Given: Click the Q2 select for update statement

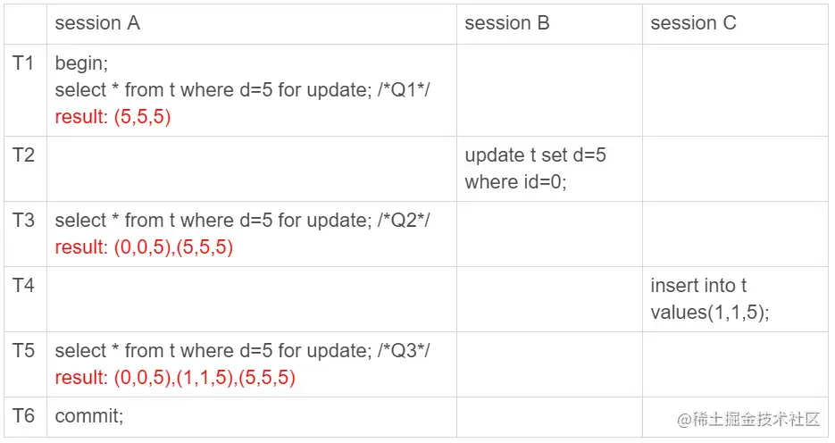Looking at the screenshot, I should tap(242, 220).
